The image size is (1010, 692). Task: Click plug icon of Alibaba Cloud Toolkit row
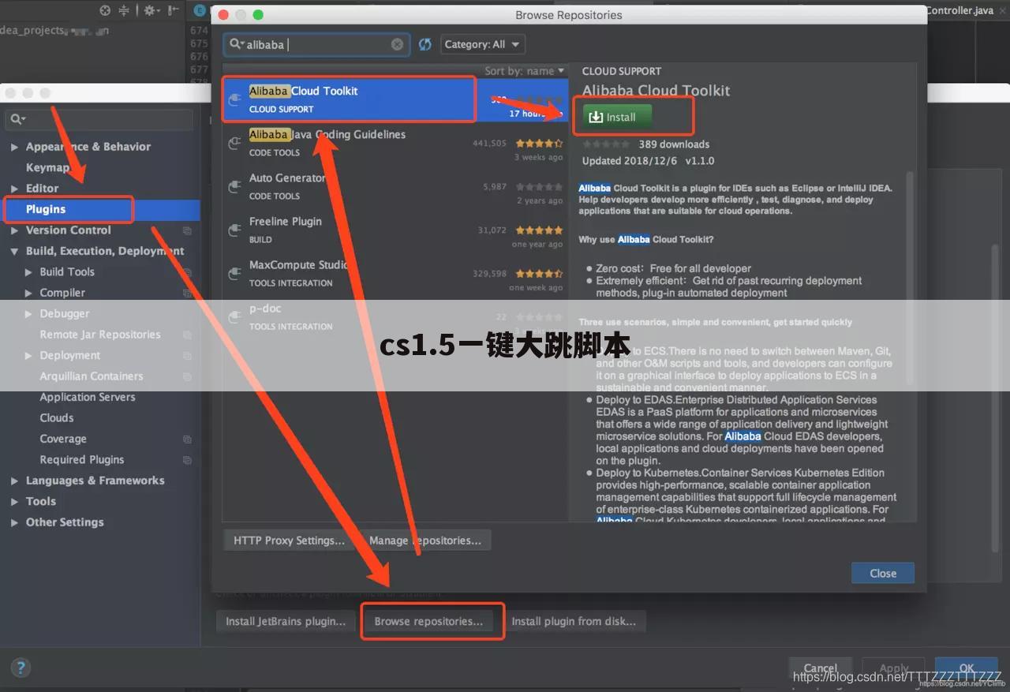(x=234, y=99)
